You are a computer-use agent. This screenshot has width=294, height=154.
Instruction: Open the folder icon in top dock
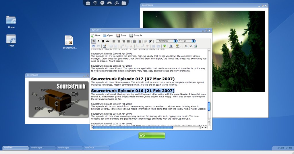(124, 3)
